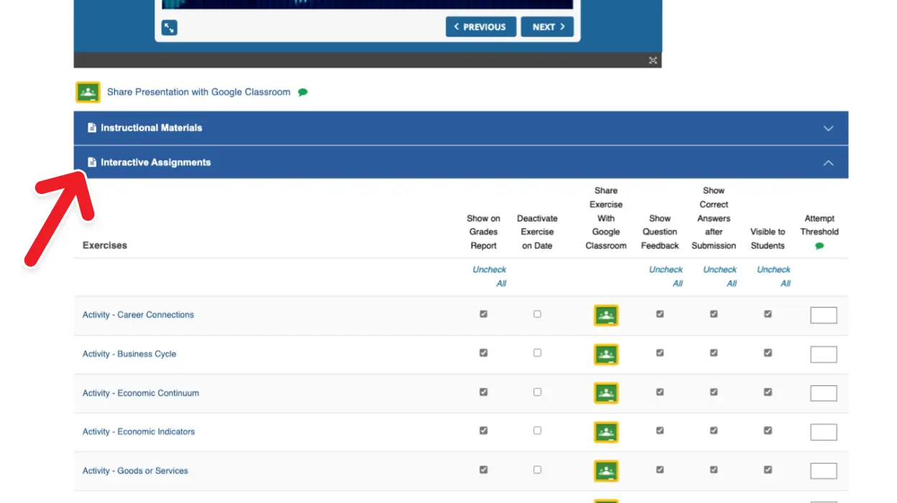This screenshot has height=503, width=897.
Task: Click the green help bubble under Attempt Threshold
Action: click(x=819, y=246)
